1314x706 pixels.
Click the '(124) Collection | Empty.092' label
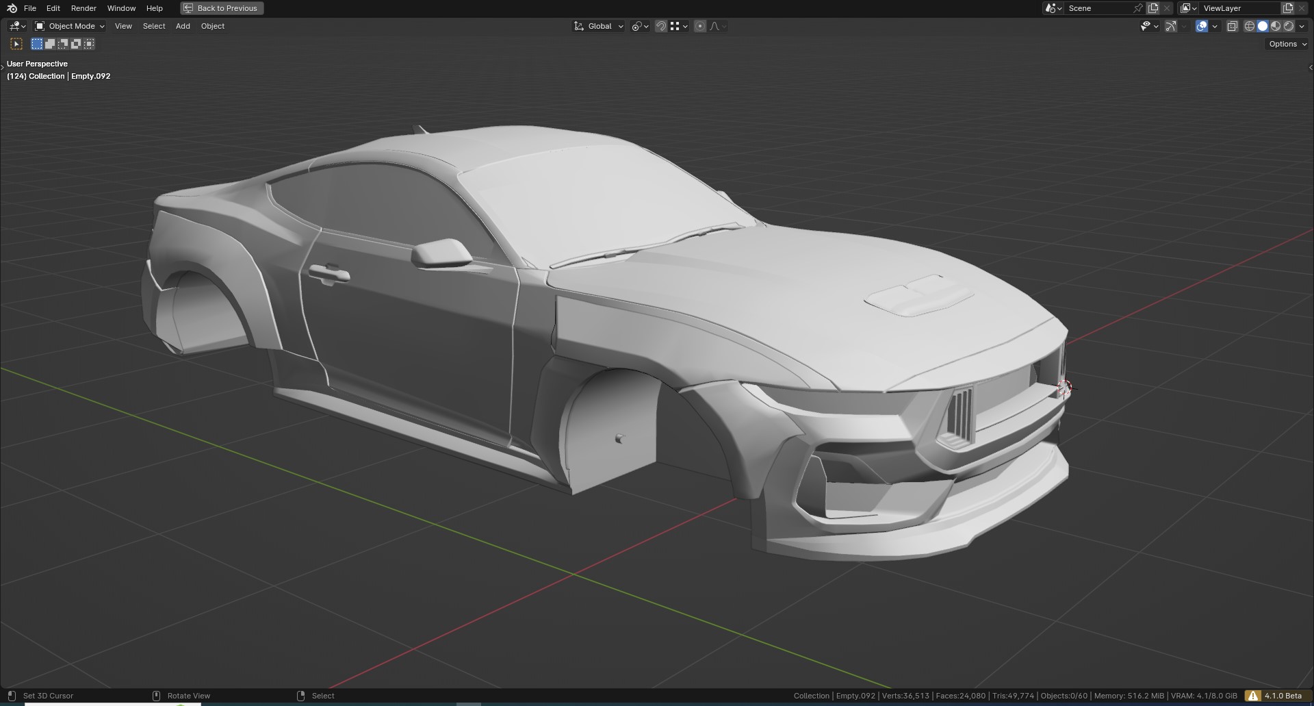(58, 76)
